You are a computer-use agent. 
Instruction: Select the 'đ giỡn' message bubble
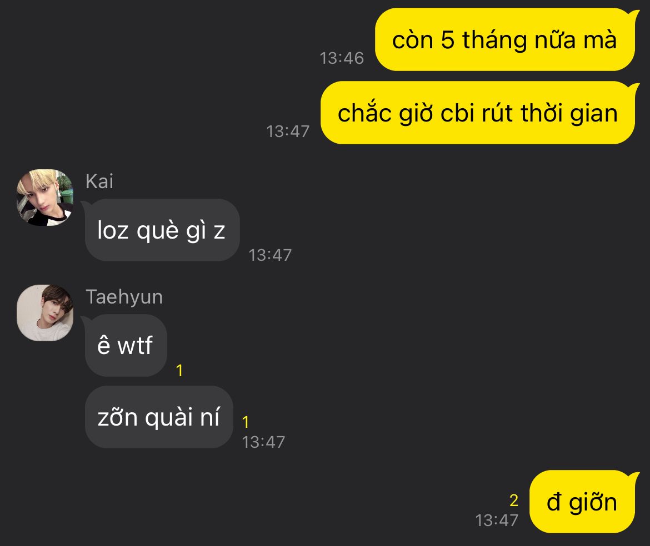[x=582, y=502]
